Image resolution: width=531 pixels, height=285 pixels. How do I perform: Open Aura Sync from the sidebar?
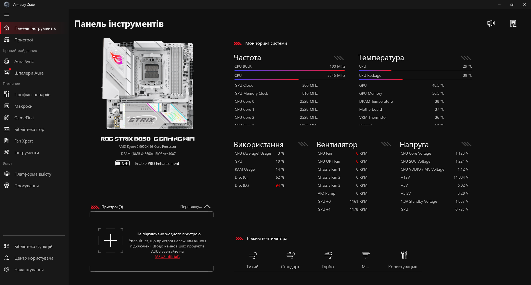pyautogui.click(x=34, y=61)
